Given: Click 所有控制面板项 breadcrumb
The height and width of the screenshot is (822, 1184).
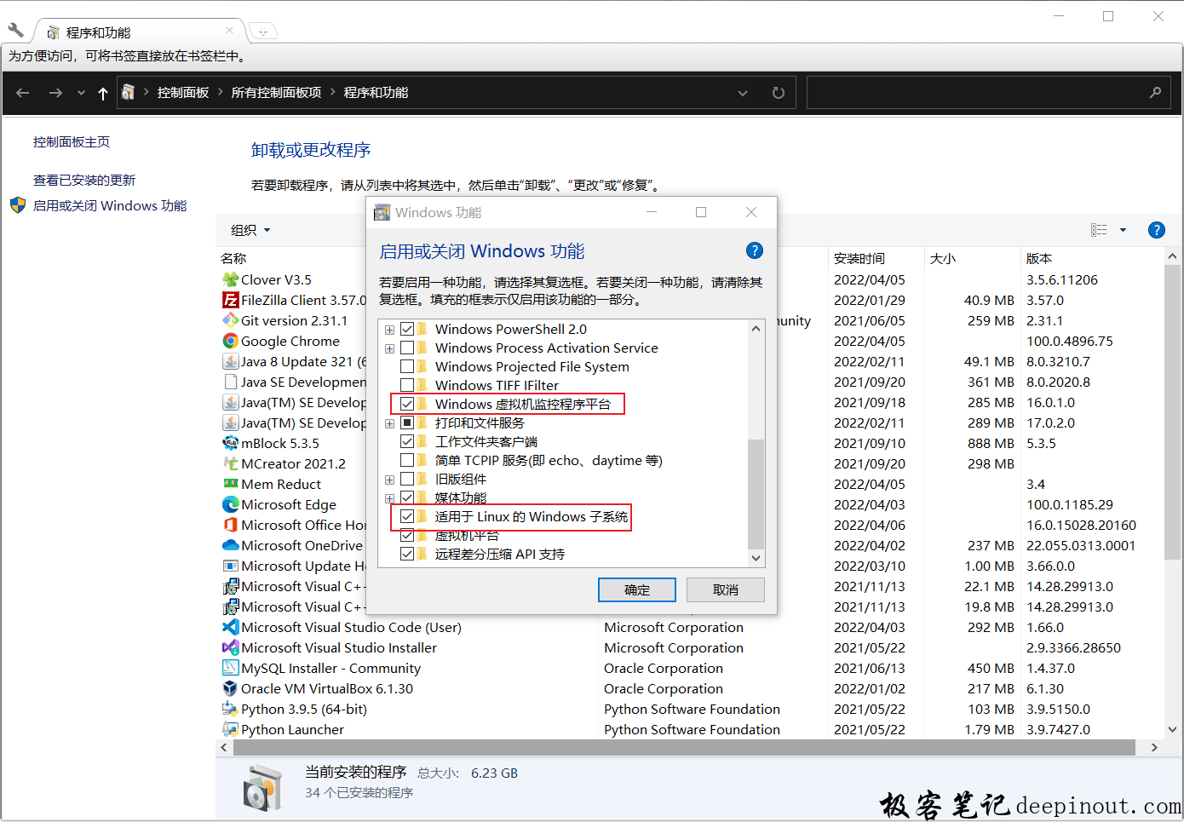Looking at the screenshot, I should pos(276,92).
